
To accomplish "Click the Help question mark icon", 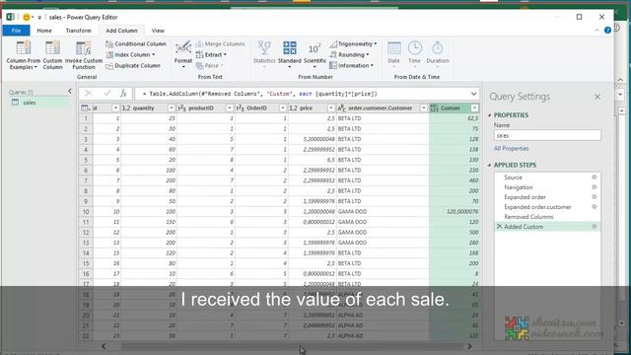I will pos(607,31).
